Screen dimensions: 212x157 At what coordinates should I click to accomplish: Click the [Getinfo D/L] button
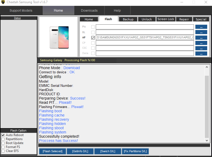(80, 151)
